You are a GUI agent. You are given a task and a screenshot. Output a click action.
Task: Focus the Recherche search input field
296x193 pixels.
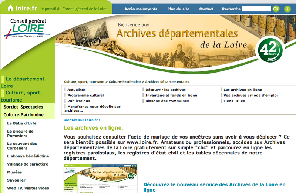coord(256,9)
